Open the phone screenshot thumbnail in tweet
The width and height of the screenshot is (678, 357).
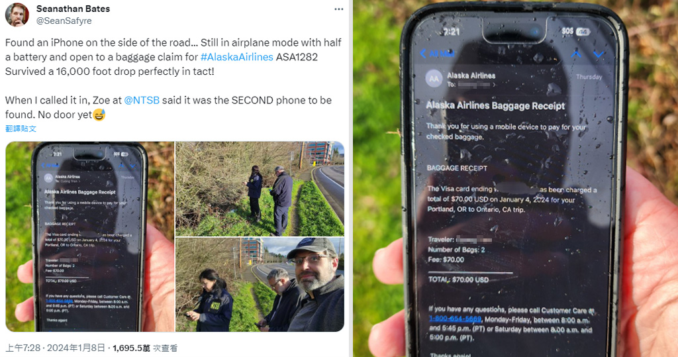click(x=90, y=236)
